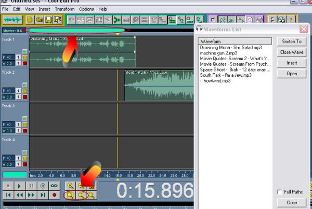Open the Insert menu

tap(44, 9)
